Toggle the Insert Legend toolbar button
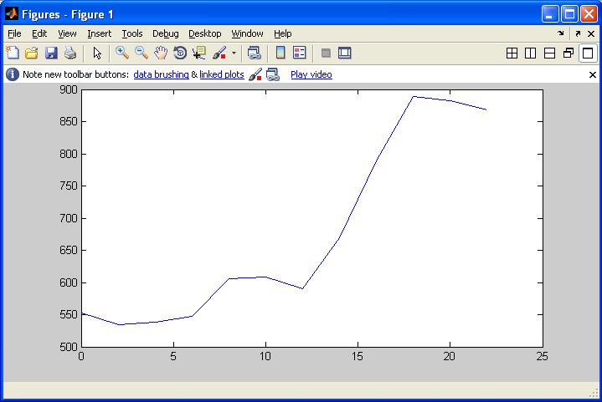Image resolution: width=602 pixels, height=402 pixels. coord(300,53)
